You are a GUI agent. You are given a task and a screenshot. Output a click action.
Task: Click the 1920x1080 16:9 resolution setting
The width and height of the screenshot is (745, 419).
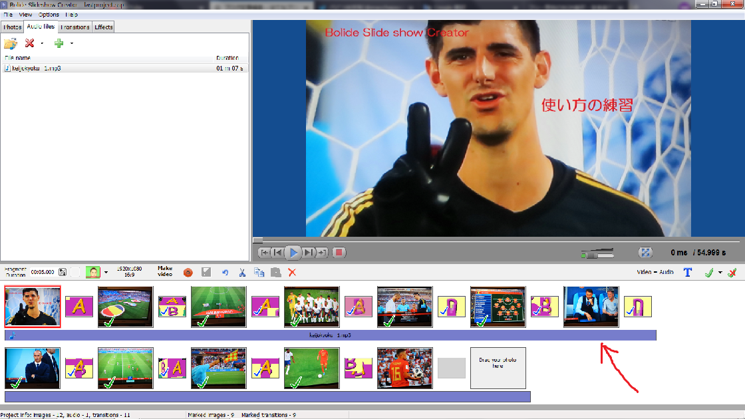(129, 272)
